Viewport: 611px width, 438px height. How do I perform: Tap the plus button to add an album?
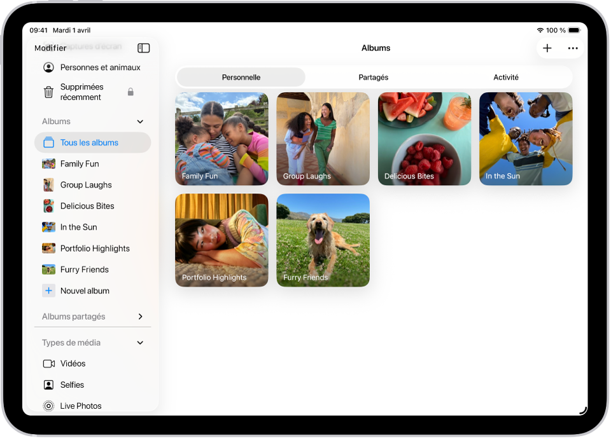[x=547, y=48]
